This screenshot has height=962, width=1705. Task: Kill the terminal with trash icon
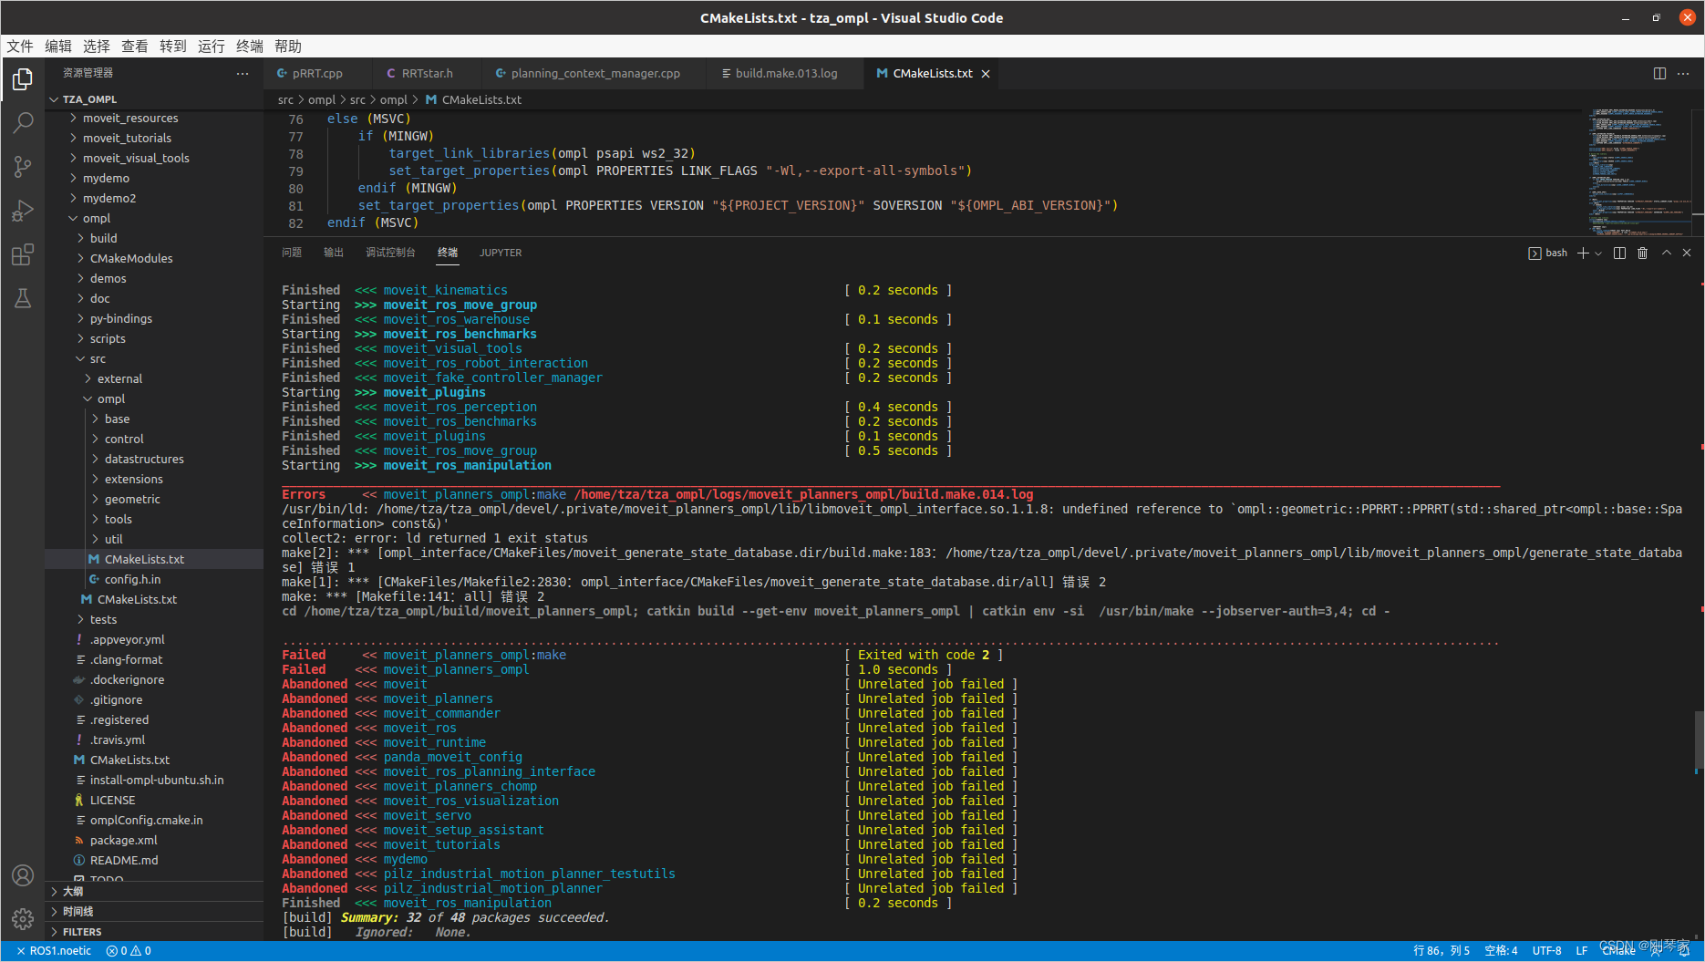(1642, 253)
